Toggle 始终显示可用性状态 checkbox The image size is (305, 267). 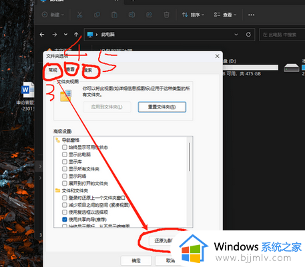pos(65,147)
